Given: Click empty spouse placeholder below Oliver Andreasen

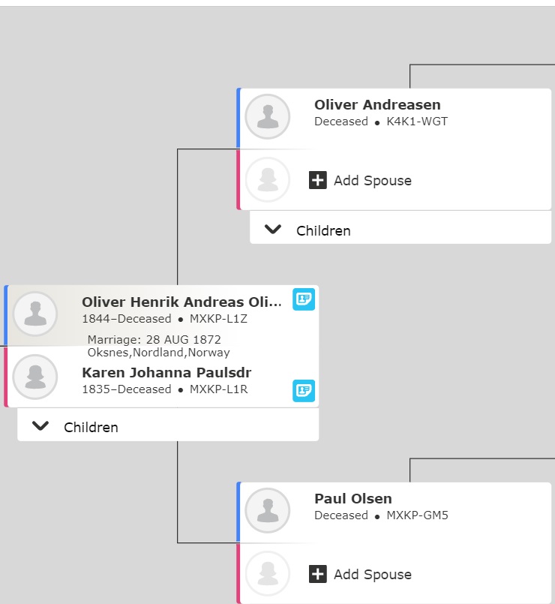Looking at the screenshot, I should (x=267, y=179).
